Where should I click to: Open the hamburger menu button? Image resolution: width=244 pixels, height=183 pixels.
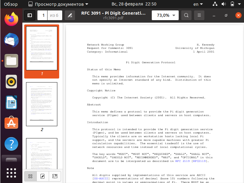tap(199, 15)
